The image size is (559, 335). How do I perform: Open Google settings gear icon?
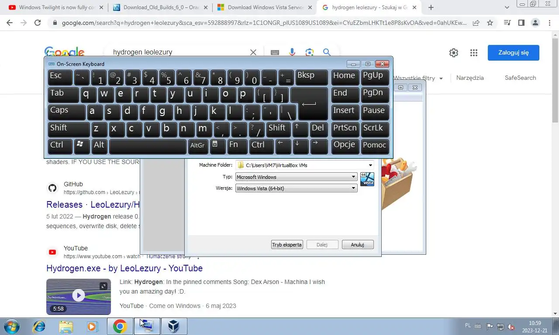pos(454,53)
